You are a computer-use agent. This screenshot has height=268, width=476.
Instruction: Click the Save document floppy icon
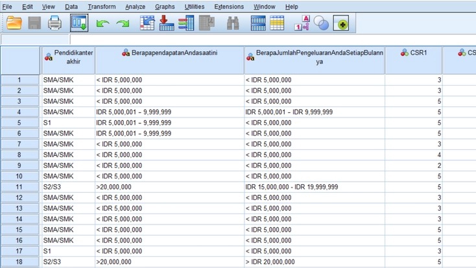click(34, 23)
